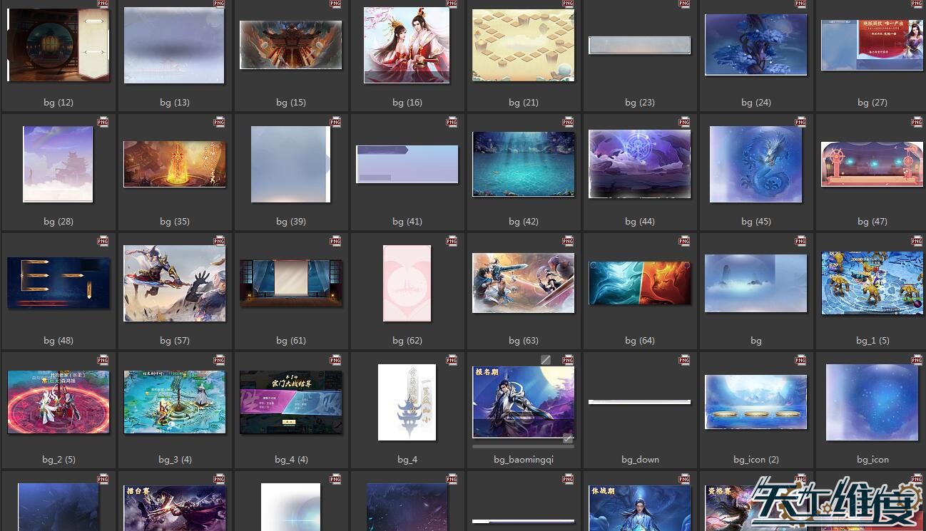
Task: Select the bg (62) pink heart thumbnail
Action: click(x=407, y=283)
